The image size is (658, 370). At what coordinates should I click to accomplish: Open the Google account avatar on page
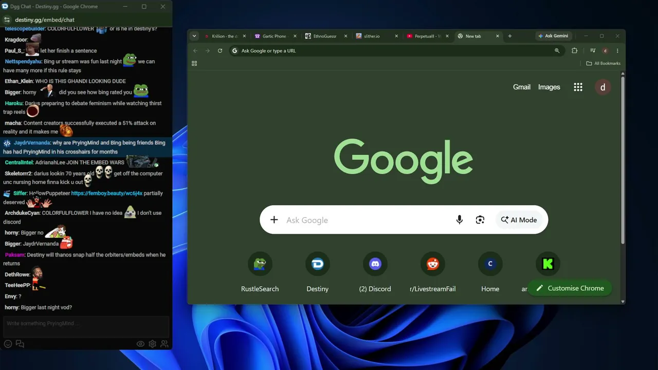pos(603,87)
